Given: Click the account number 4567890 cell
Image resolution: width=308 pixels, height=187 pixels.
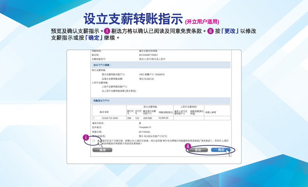Looking at the screenshot, I should pyautogui.click(x=148, y=118).
